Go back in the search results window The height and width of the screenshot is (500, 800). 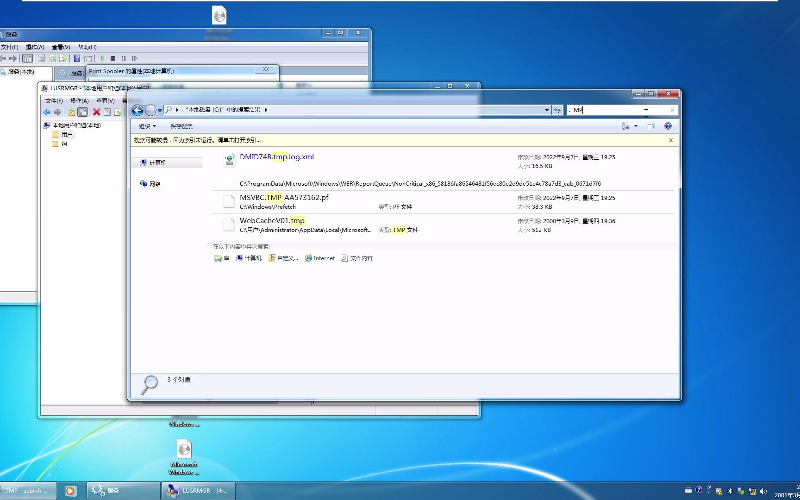(137, 110)
